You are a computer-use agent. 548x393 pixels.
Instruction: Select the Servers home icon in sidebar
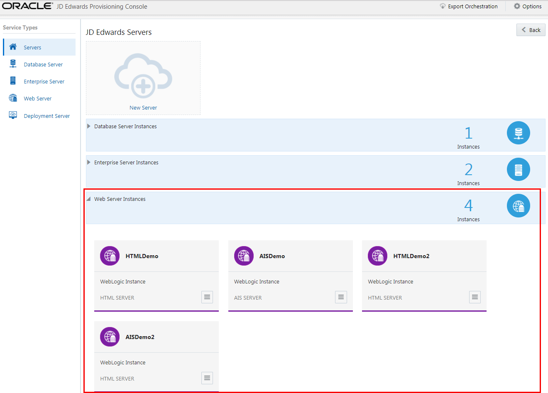click(12, 47)
